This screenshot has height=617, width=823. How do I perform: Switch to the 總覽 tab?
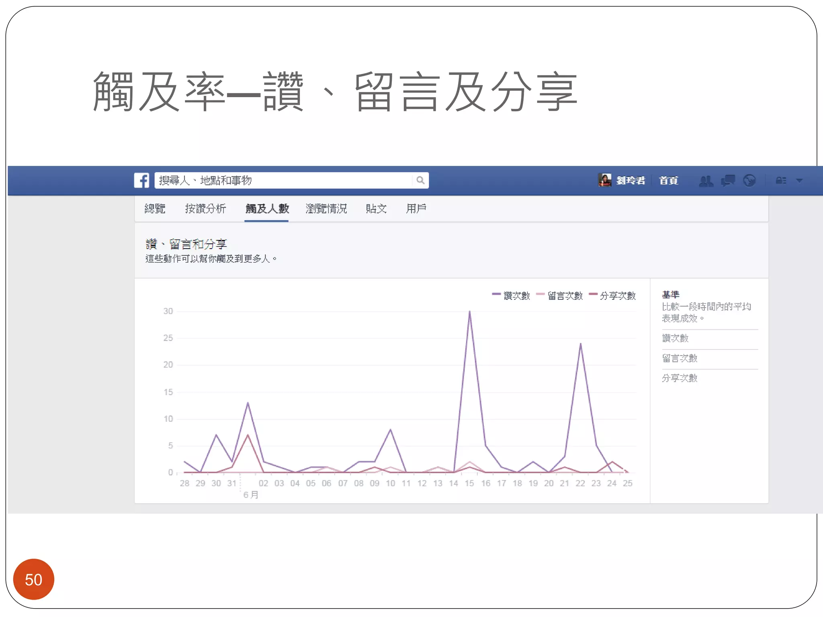click(155, 208)
